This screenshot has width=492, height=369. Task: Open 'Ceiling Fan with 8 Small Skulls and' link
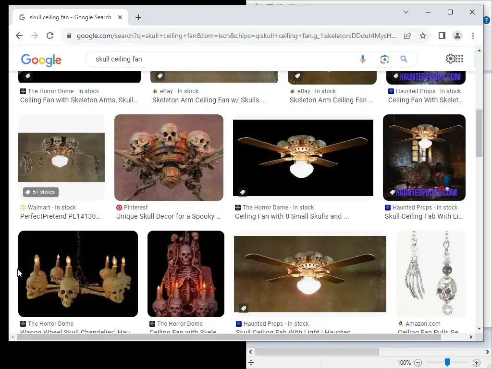[x=292, y=216]
